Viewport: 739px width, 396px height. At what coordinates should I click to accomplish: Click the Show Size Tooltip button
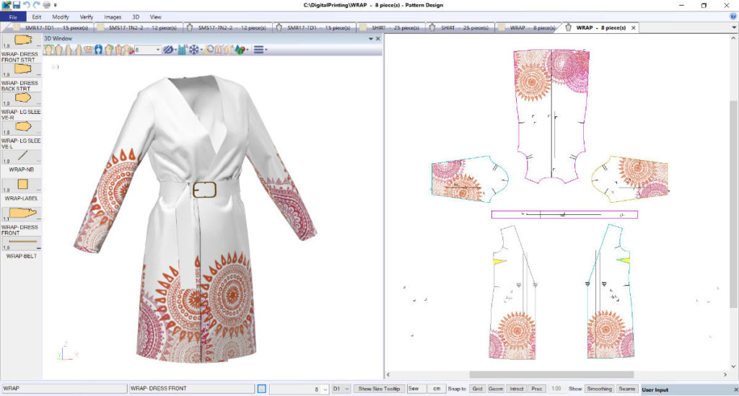point(380,389)
